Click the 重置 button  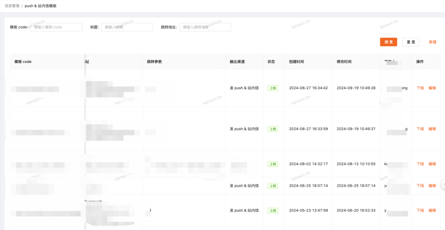[x=411, y=42]
